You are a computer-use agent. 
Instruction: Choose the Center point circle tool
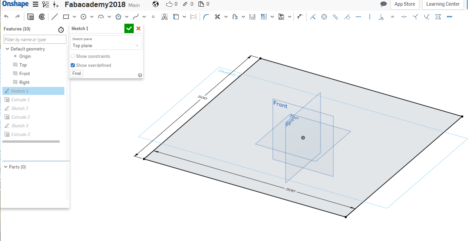pos(83,17)
